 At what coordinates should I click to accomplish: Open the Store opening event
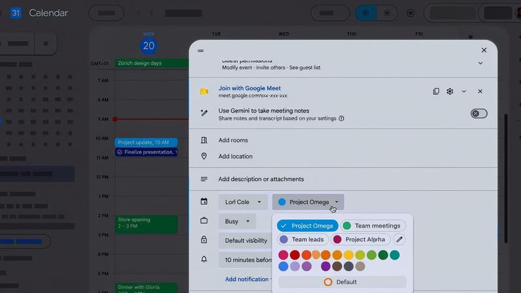pos(146,224)
